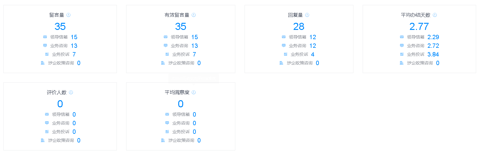482x152 pixels.
Task: Click the 2.77 average in 平均办结天数 card
Action: tap(419, 27)
